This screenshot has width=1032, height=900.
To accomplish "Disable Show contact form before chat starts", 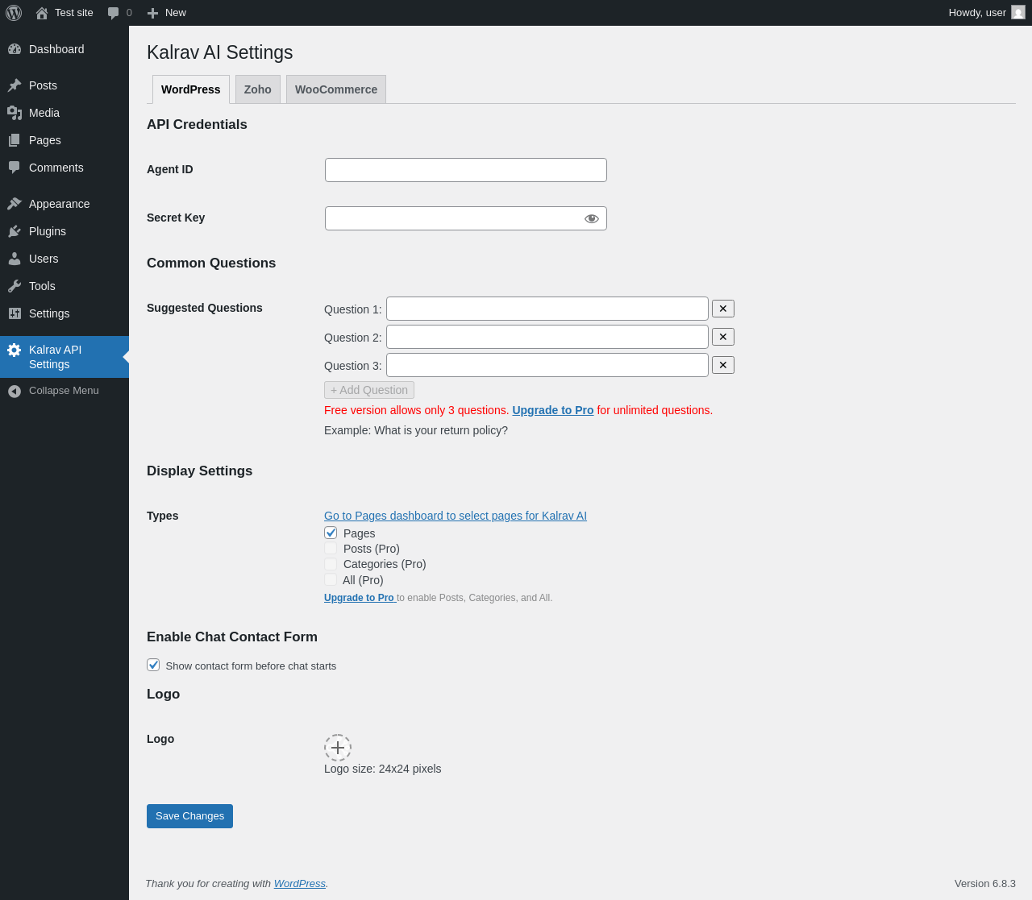I will (x=153, y=665).
